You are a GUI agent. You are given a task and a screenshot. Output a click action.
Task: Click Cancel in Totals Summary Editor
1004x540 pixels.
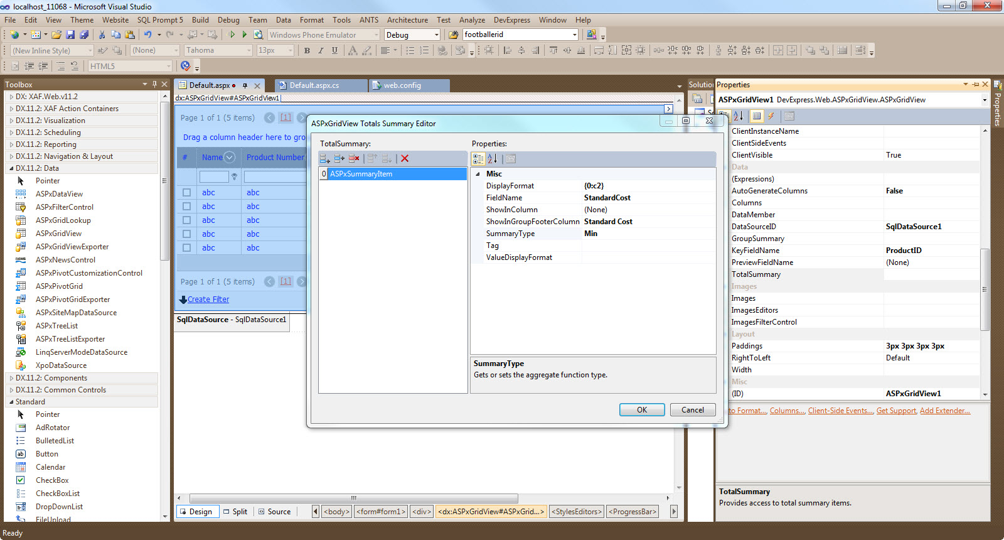tap(693, 410)
